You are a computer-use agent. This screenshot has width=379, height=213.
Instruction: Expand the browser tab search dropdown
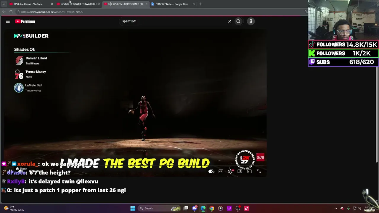click(4, 4)
